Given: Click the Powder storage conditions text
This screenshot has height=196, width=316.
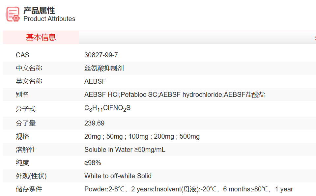Looking at the screenshot, I should [188, 189].
